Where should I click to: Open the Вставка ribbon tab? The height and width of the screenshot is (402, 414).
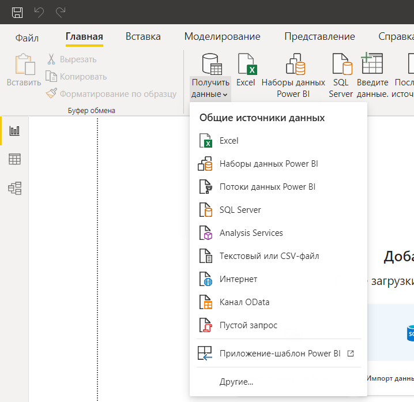pyautogui.click(x=143, y=37)
